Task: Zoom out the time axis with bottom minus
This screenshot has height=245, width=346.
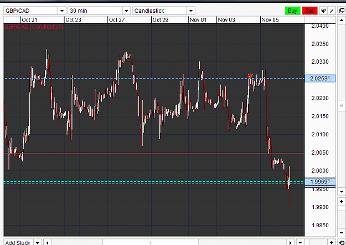Action: pyautogui.click(x=300, y=242)
